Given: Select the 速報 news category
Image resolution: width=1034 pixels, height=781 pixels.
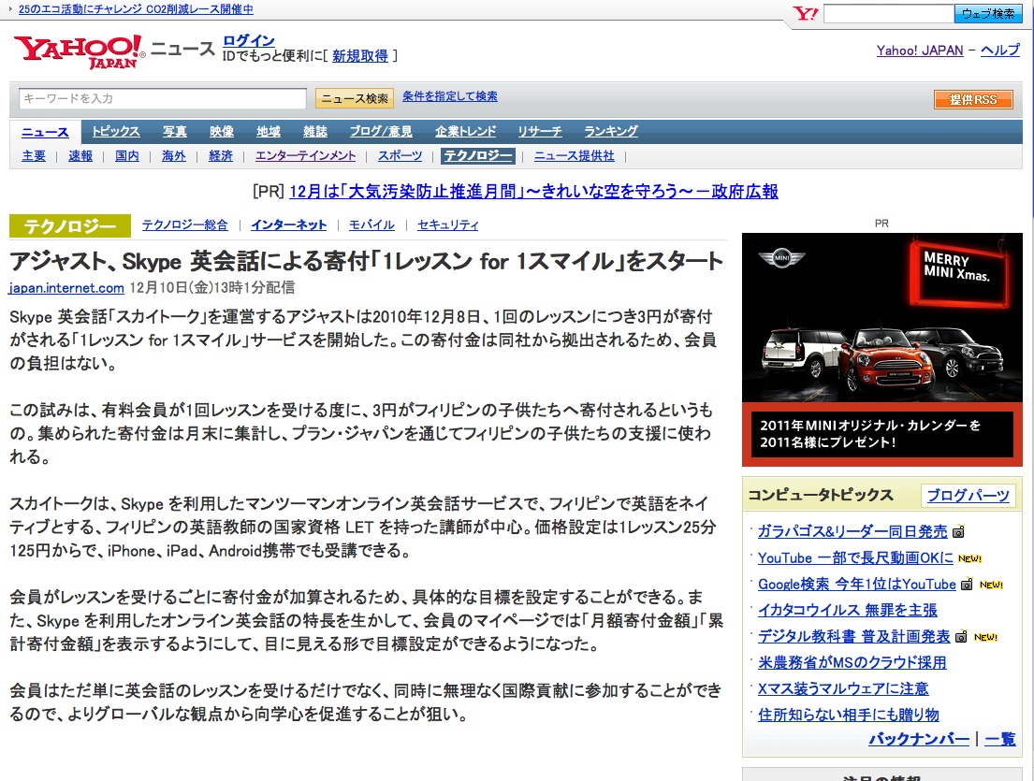Looking at the screenshot, I should pyautogui.click(x=80, y=156).
